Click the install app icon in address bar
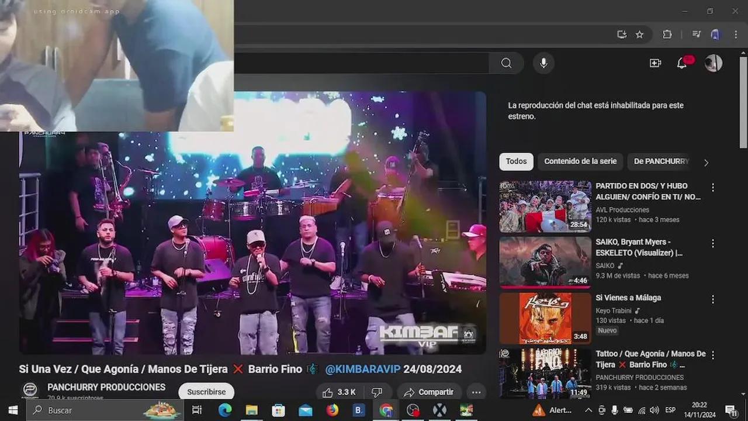Image resolution: width=748 pixels, height=421 pixels. click(622, 34)
